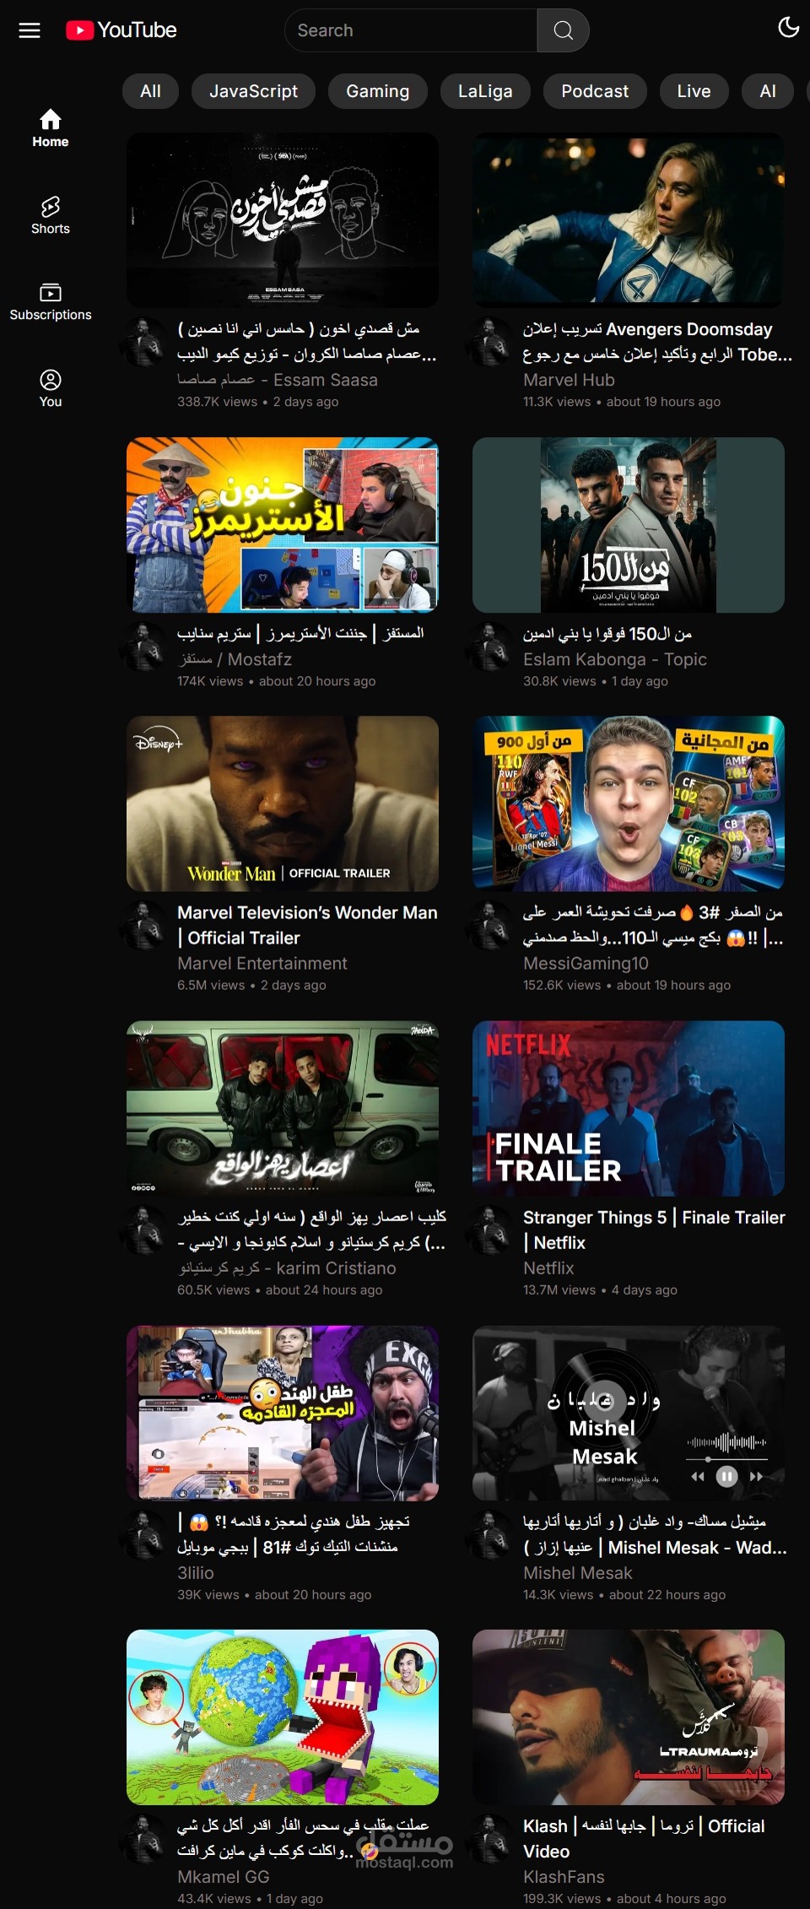810x1909 pixels.
Task: Click '13.7M views' text under Netflix
Action: click(559, 1290)
